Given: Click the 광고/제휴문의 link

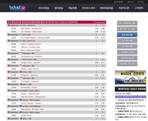Looking at the screenshot, I should point(119,2).
